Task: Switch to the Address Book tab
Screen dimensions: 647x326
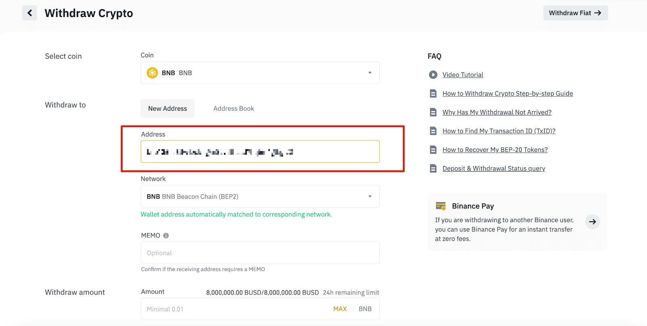Action: pos(234,108)
